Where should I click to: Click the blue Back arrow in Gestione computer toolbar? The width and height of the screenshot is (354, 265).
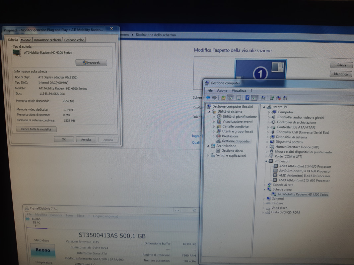208,98
